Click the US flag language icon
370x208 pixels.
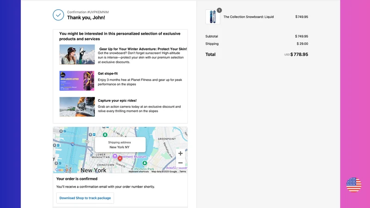pyautogui.click(x=353, y=184)
